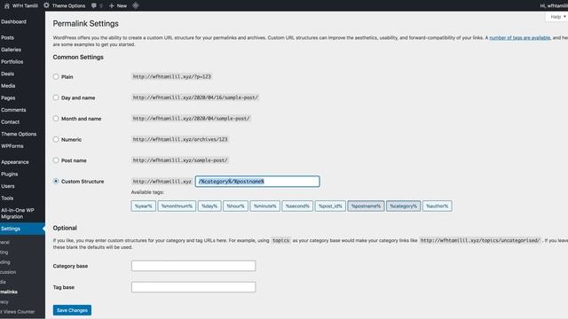
Task: Open the WFH Tamil home site icon
Action: click(x=6, y=5)
